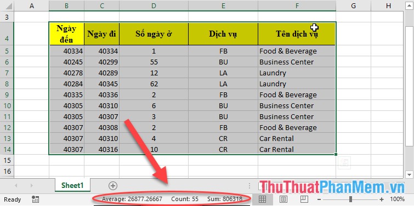The image size is (414, 206).
Task: Click cell containing 40345
Action: 101,84
